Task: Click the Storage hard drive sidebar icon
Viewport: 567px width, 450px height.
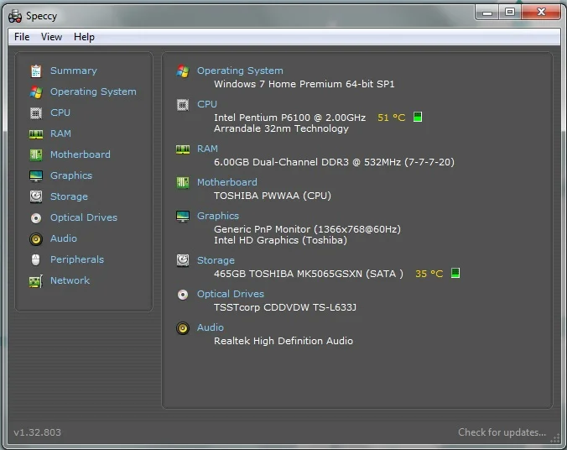Action: click(36, 196)
